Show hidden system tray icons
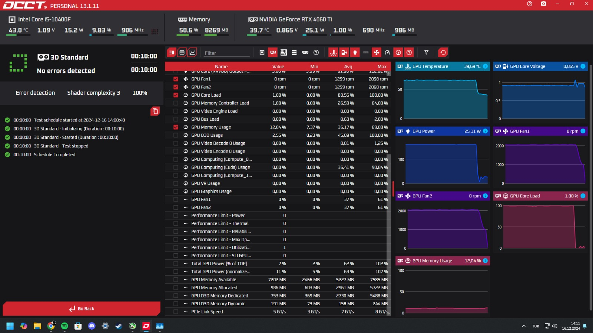 click(524, 326)
